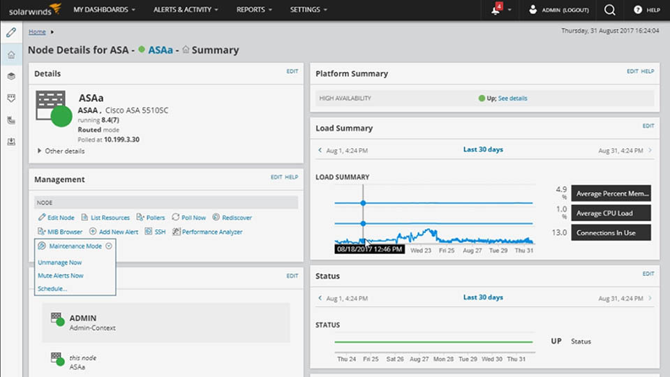Select the ADMIN Admin-Context row

(x=166, y=323)
